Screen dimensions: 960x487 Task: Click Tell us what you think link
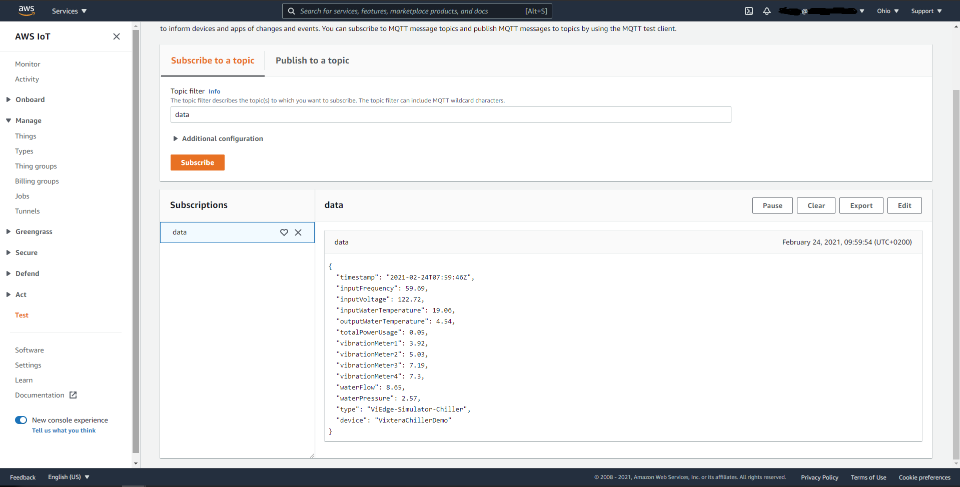click(64, 430)
